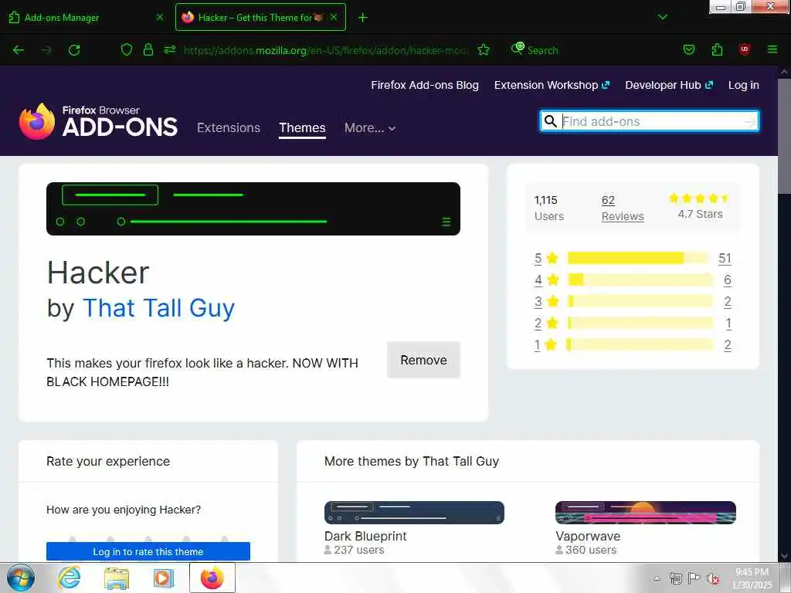Open the Firefox Add-ons Blog link
Image resolution: width=791 pixels, height=593 pixels.
[425, 85]
